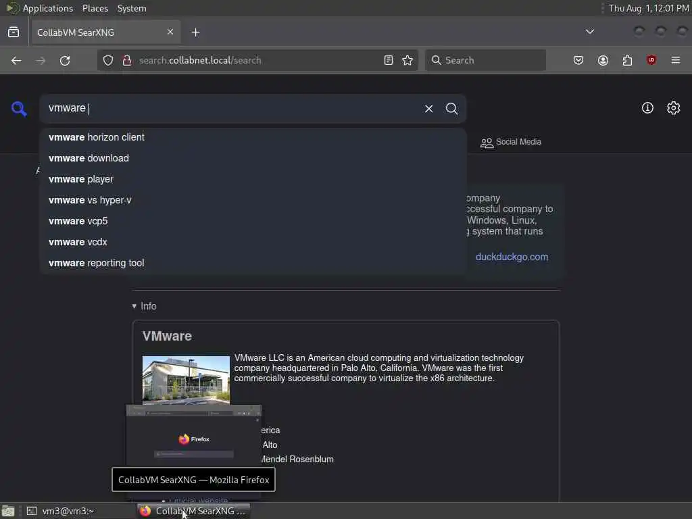
Task: Open a new tab with plus button
Action: click(x=196, y=32)
